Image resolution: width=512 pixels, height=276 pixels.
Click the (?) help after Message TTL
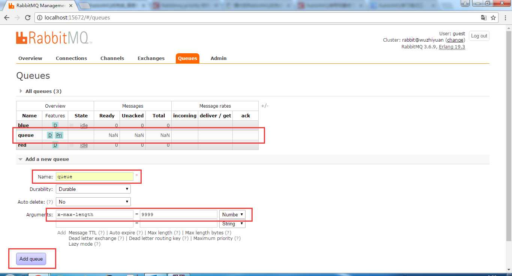click(x=101, y=232)
